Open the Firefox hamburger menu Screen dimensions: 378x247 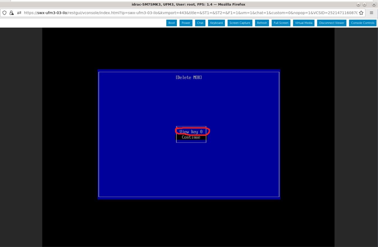click(371, 13)
